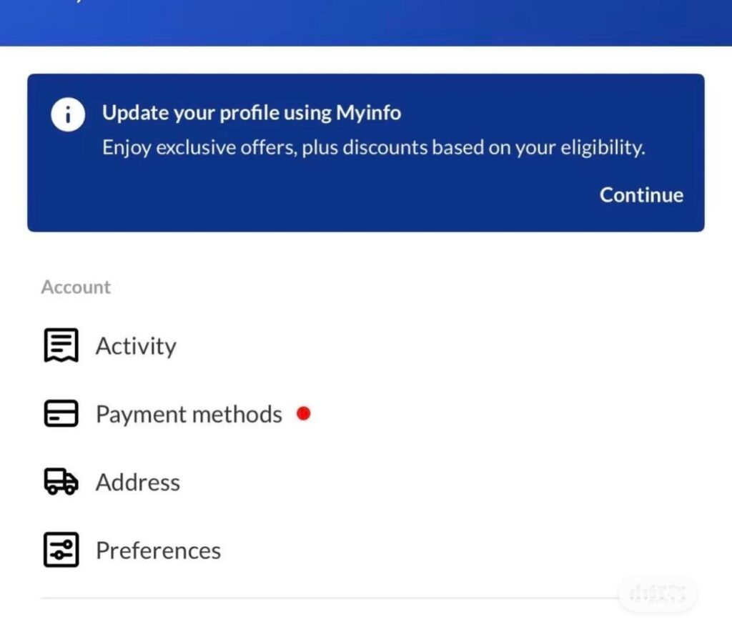The height and width of the screenshot is (627, 732).
Task: Click the info icon in the Myinfo banner
Action: (68, 114)
